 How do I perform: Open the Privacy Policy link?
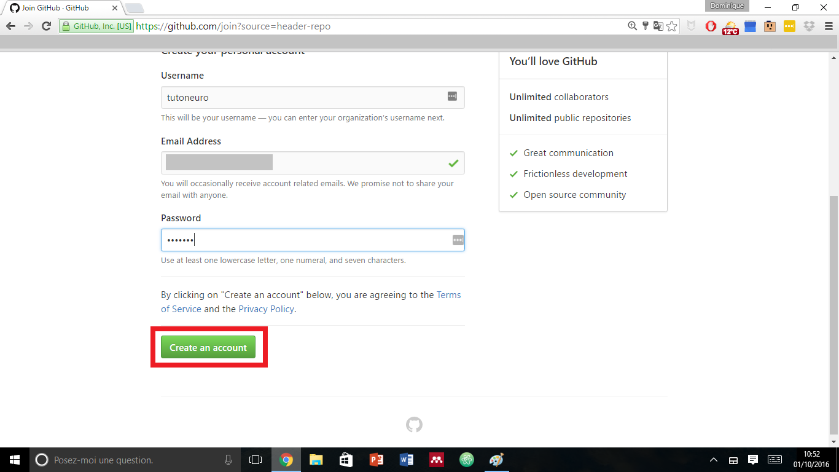click(x=266, y=309)
